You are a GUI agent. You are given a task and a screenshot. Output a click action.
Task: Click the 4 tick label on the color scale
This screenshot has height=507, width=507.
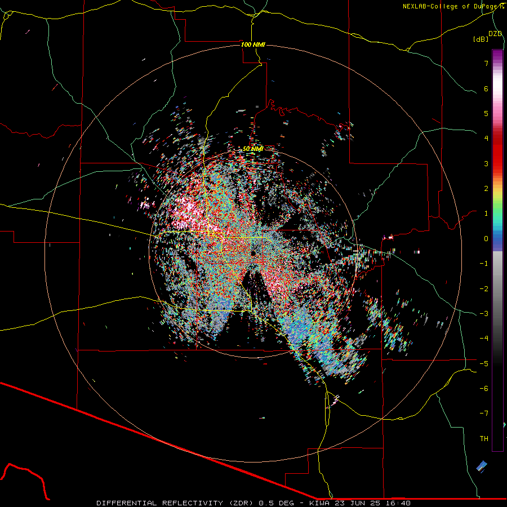[x=486, y=139]
